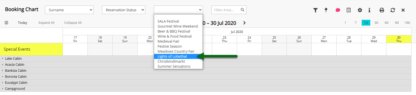The height and width of the screenshot is (95, 416).
Task: Click the Today button
Action: pos(23,23)
